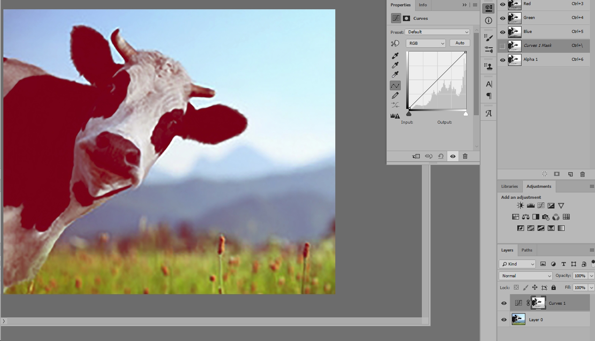Screen dimensions: 595x341
Task: Open the Character panel icon
Action: pos(489,84)
